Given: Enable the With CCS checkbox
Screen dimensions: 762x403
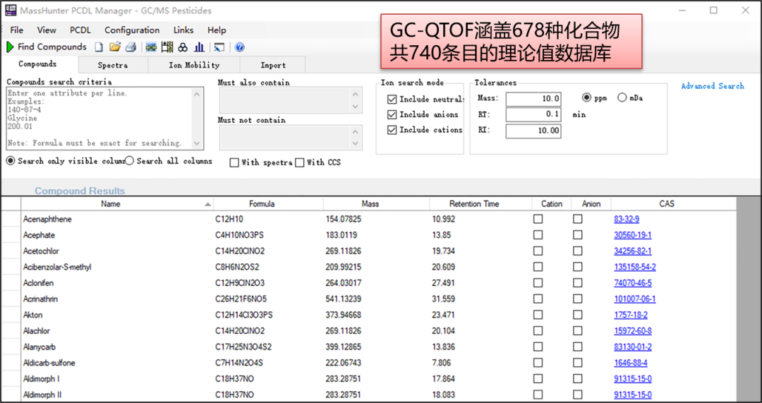Looking at the screenshot, I should (300, 162).
